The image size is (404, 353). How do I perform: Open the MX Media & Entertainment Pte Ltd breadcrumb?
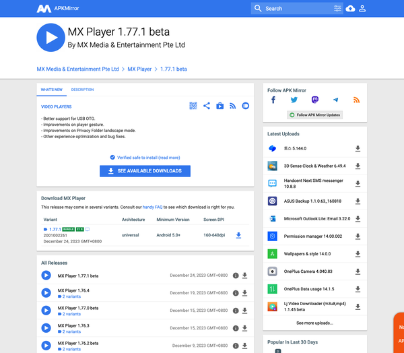77,69
